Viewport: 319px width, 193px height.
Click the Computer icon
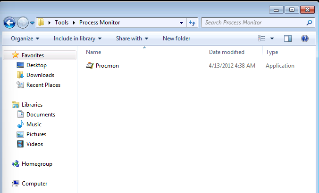(x=16, y=184)
